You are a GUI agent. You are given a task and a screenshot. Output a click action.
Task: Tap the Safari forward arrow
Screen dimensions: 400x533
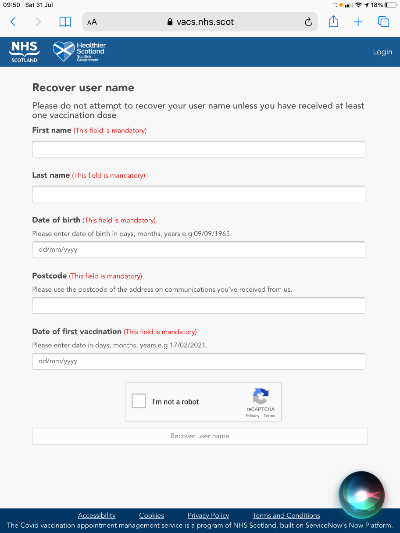38,22
